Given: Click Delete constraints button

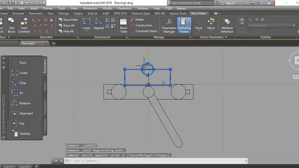Looking at the screenshot, I should click(x=137, y=20).
